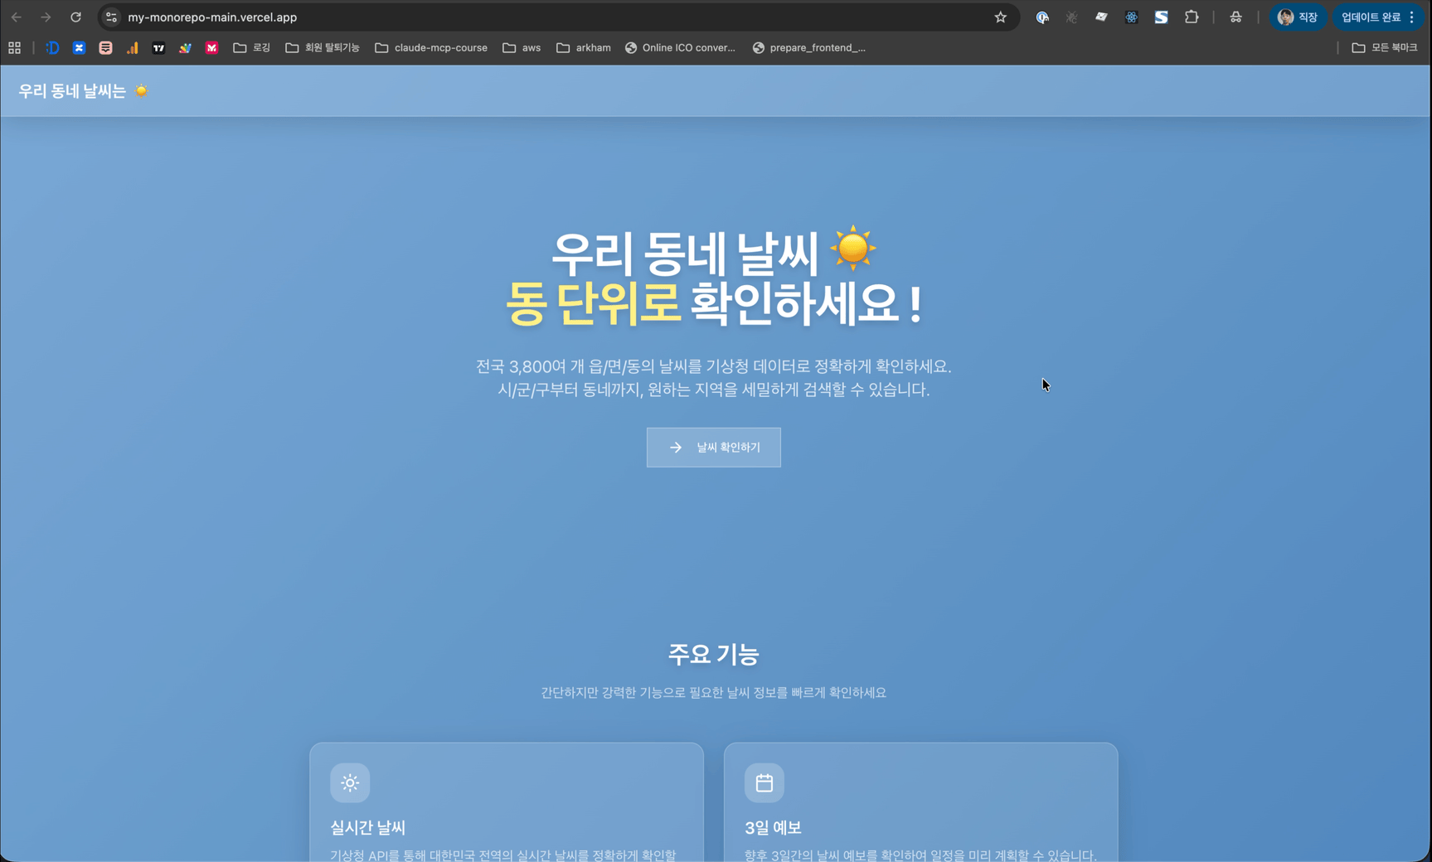Open the Extensions puzzle piece menu
The height and width of the screenshot is (862, 1432).
point(1192,17)
